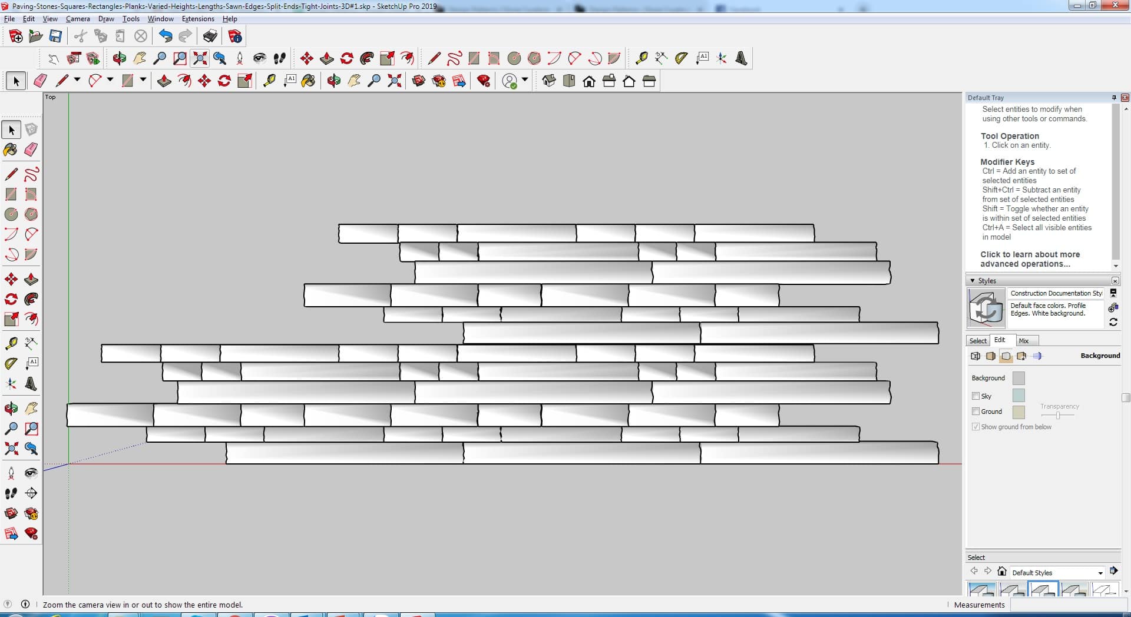Click the Background color swatch
The height and width of the screenshot is (617, 1131).
1018,378
